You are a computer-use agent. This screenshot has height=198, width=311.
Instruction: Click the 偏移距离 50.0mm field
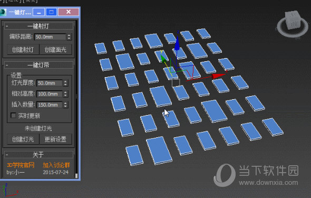pos(51,37)
